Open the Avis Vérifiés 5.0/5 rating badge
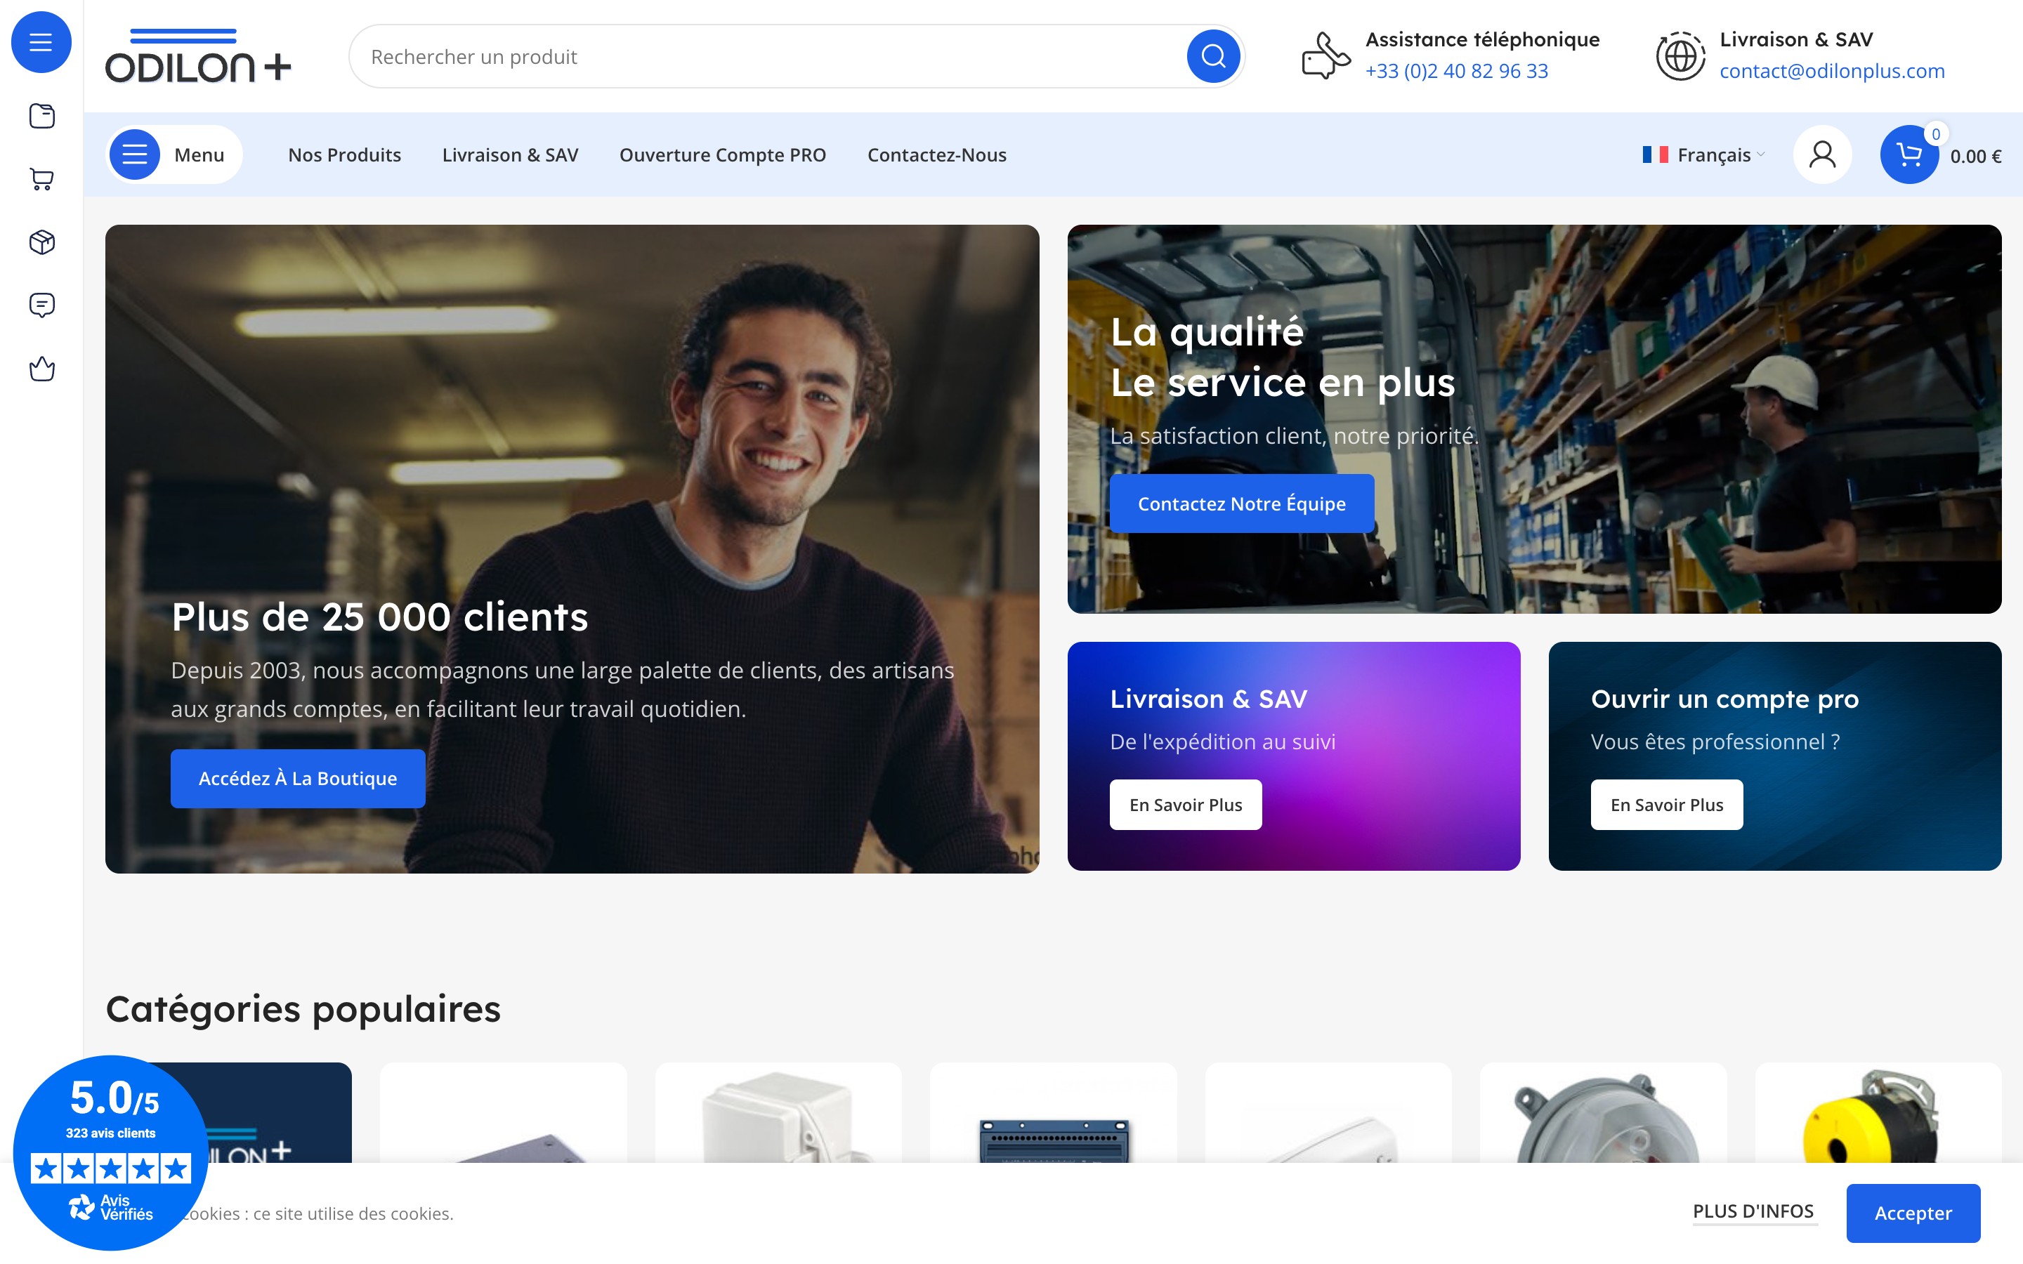This screenshot has height=1264, width=2023. pyautogui.click(x=110, y=1152)
